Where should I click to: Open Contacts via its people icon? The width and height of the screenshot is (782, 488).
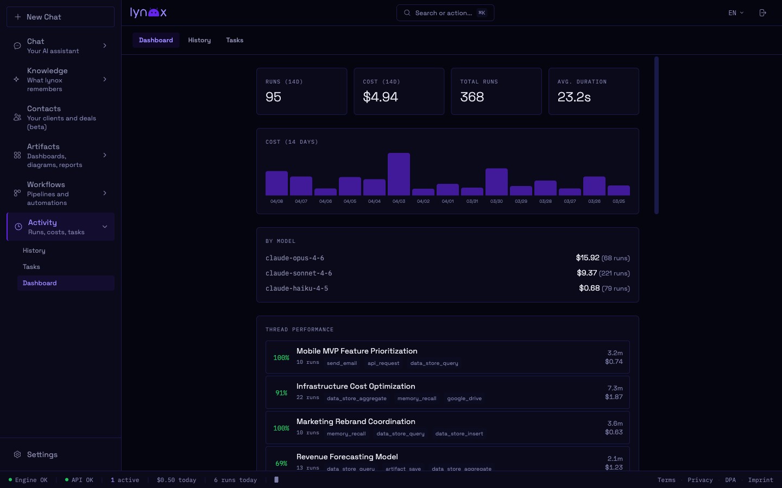click(17, 117)
